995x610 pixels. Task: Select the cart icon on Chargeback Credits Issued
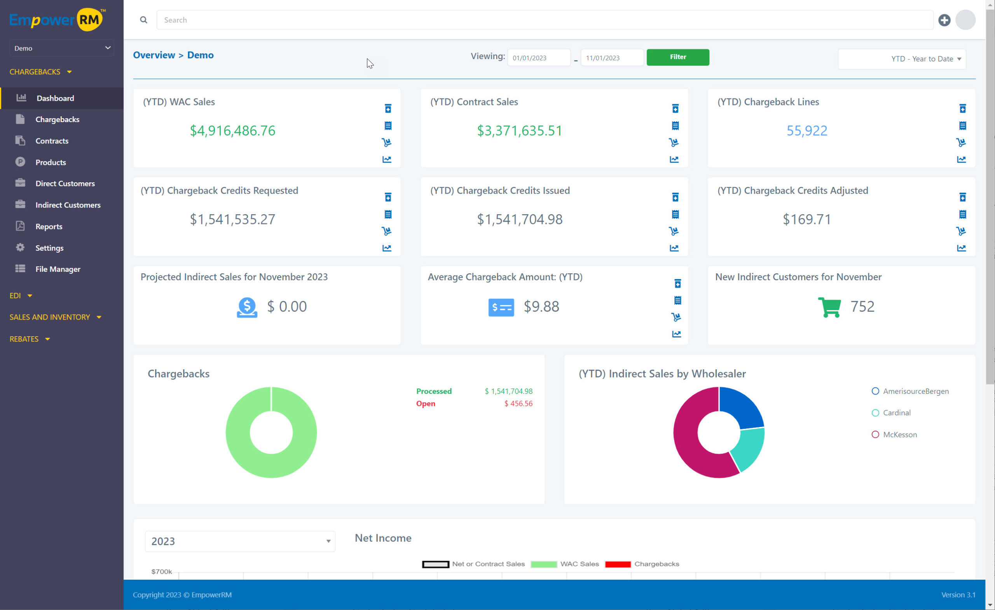coord(675,231)
